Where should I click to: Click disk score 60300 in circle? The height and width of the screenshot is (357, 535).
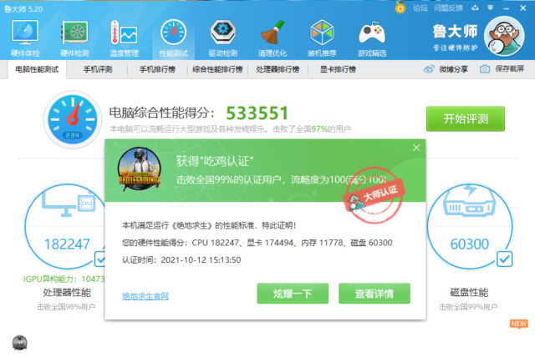pos(470,244)
